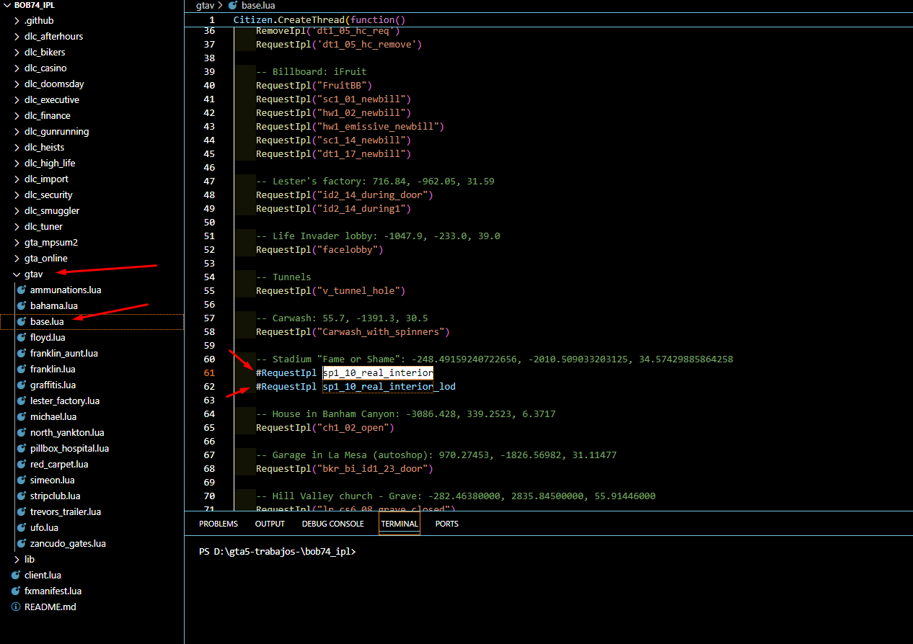Click line number 61 in gutter
The width and height of the screenshot is (913, 644).
point(209,373)
